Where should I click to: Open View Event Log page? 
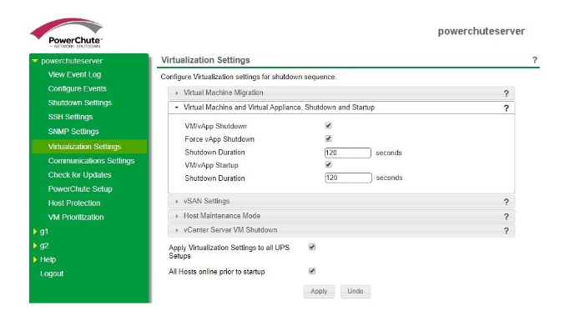click(x=74, y=74)
